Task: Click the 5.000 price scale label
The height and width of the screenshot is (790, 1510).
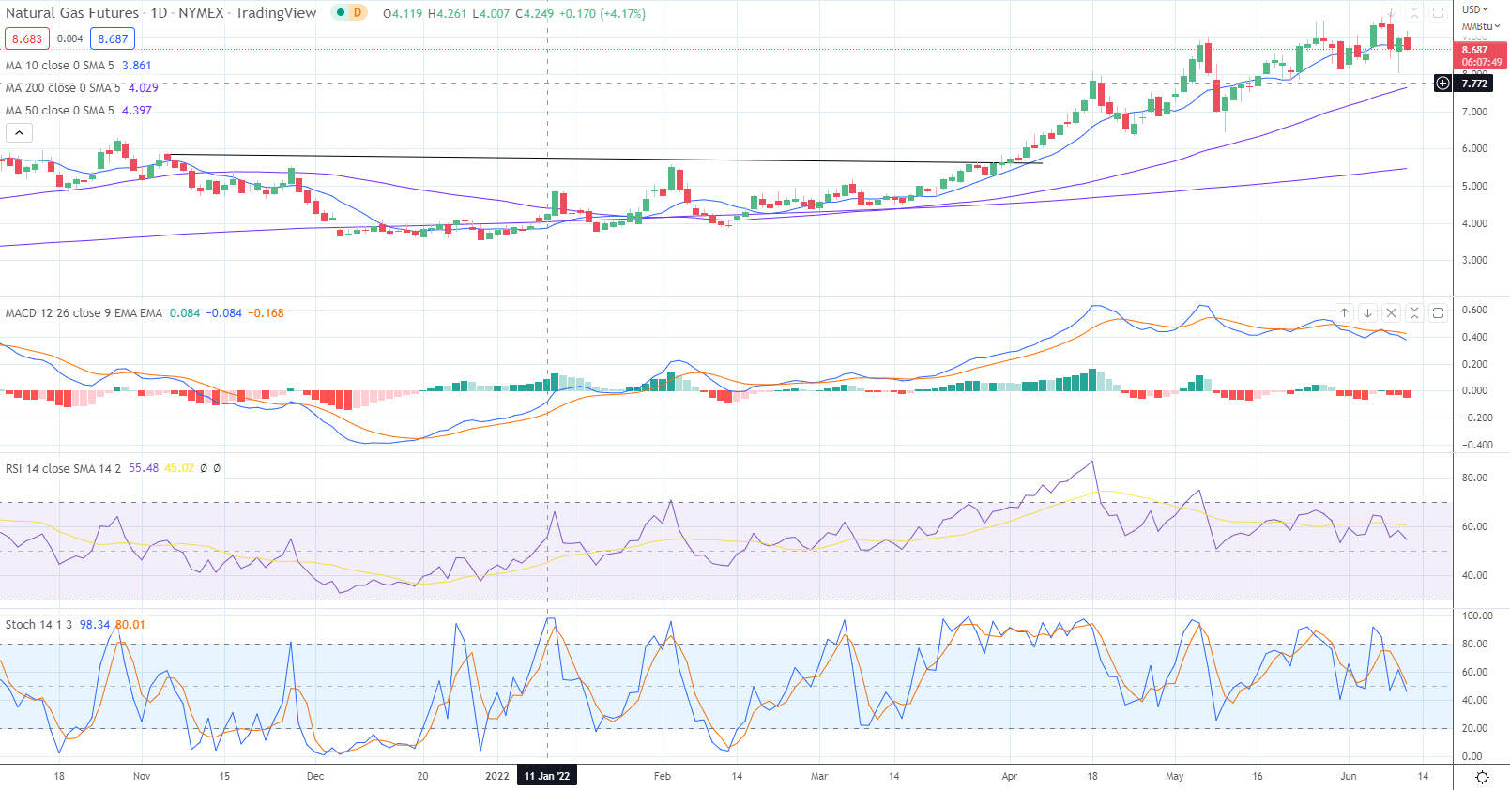Action: (x=1474, y=186)
